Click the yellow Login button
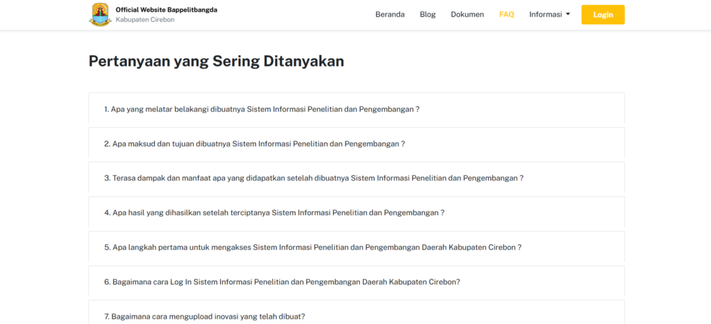711x324 pixels. click(603, 15)
